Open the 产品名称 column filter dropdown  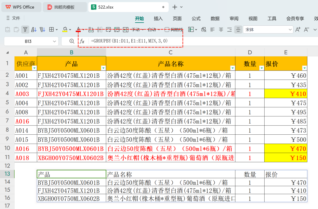pyautogui.click(x=232, y=68)
